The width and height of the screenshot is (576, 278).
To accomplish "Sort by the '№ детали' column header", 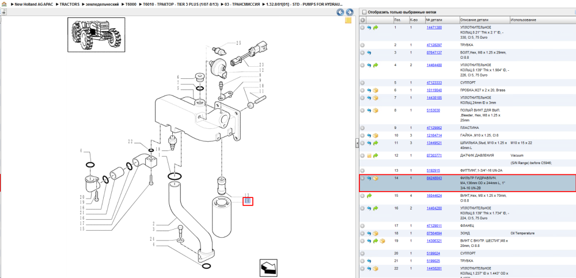I will coord(442,20).
